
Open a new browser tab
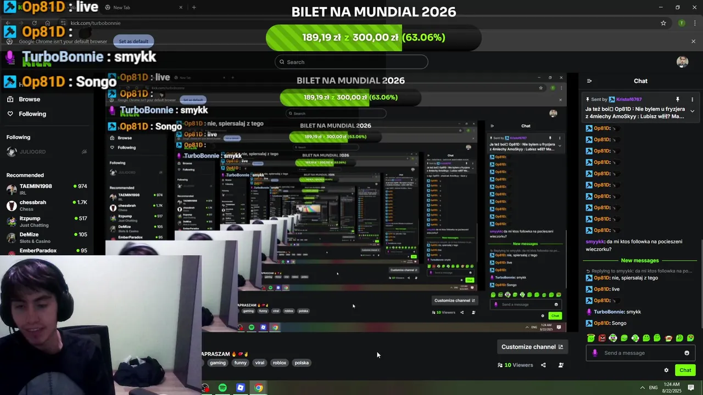click(x=194, y=7)
